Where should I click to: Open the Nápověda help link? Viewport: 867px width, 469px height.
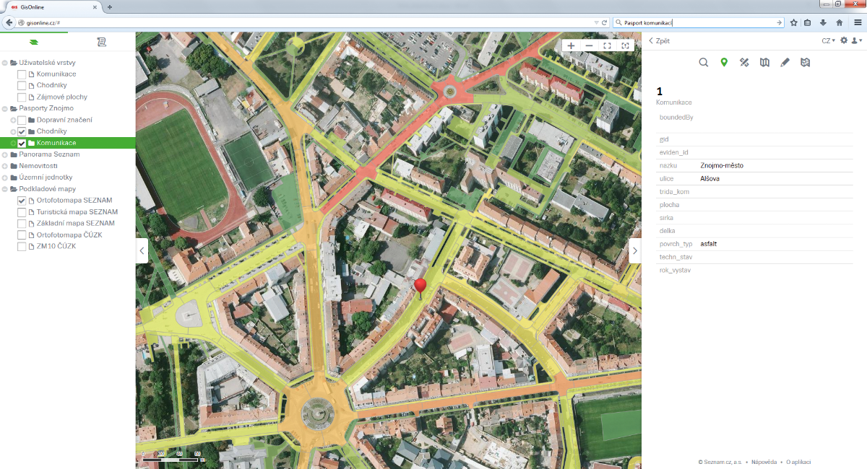(764, 462)
